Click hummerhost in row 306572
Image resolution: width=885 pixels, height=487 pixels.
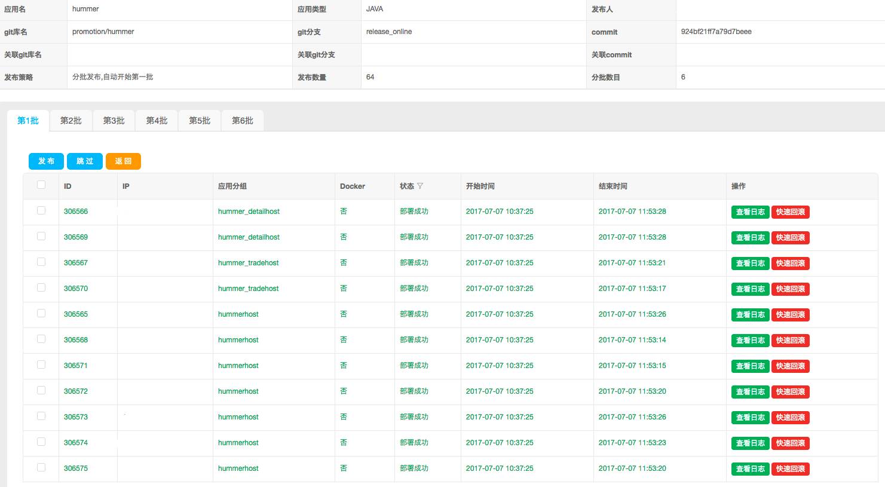coord(238,391)
